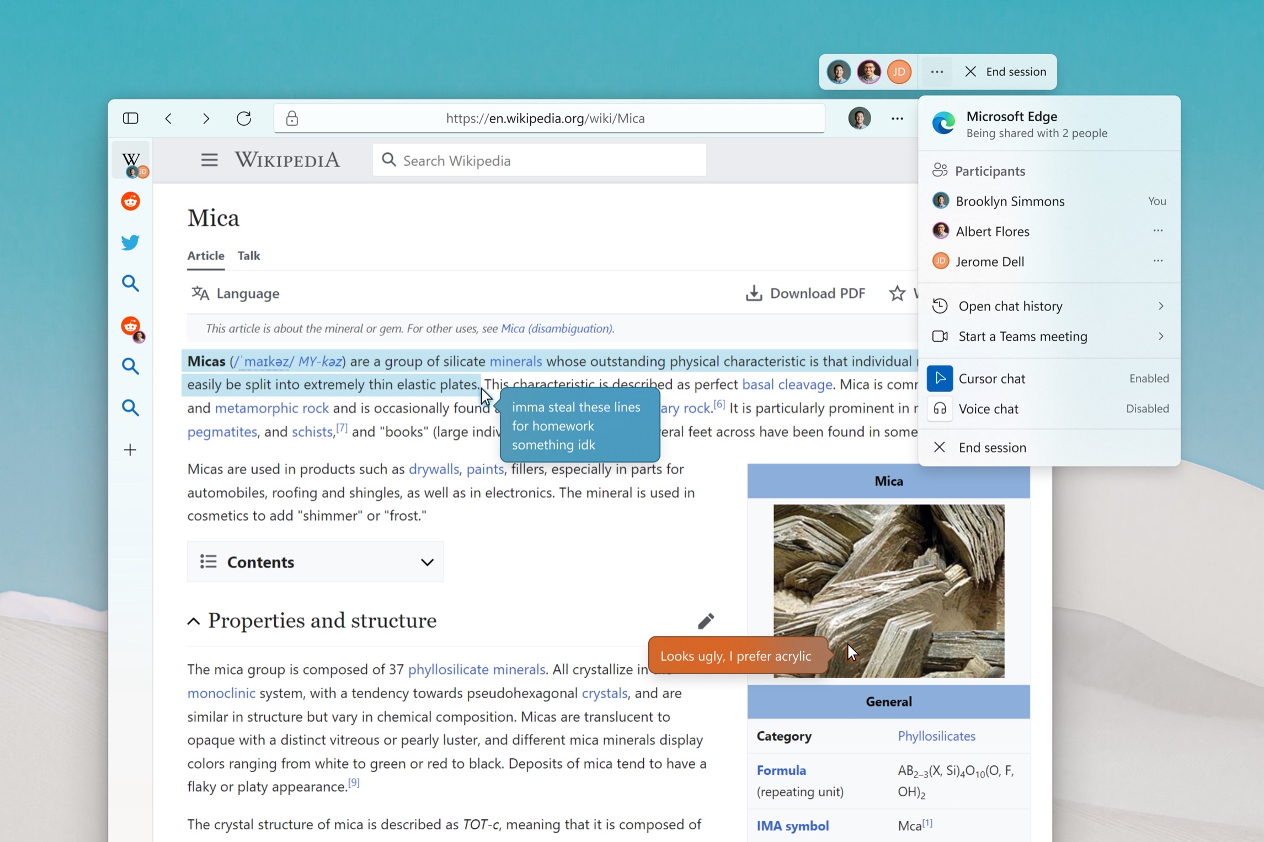Reload the page with the refresh icon
The width and height of the screenshot is (1264, 842).
pyautogui.click(x=244, y=118)
